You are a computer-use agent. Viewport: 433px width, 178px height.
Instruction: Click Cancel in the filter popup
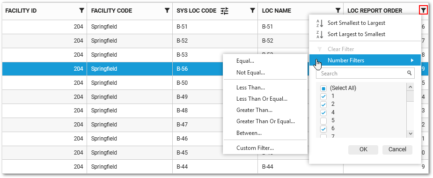point(397,149)
